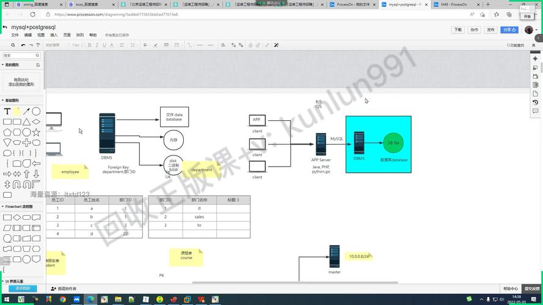Toggle the lock shape icon
Viewport: 543px width, 305px height.
point(250,45)
